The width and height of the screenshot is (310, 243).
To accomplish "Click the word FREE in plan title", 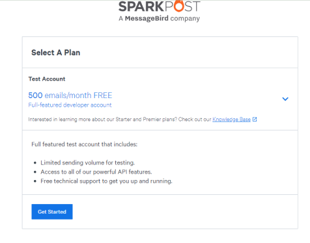I will click(x=103, y=96).
